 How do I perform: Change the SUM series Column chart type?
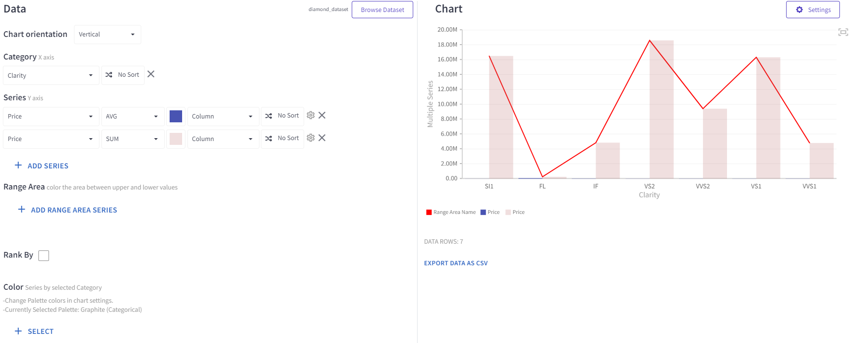tap(222, 139)
